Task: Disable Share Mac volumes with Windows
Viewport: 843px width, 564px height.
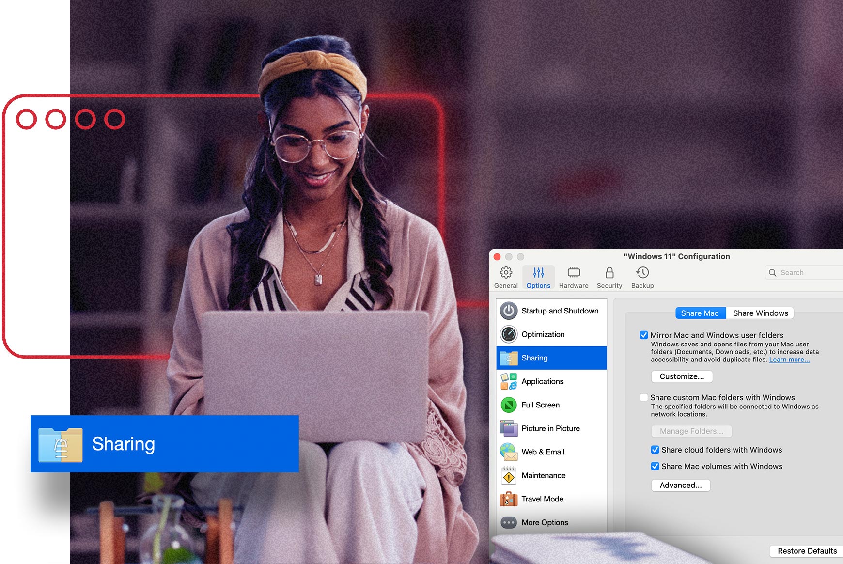Action: point(655,467)
